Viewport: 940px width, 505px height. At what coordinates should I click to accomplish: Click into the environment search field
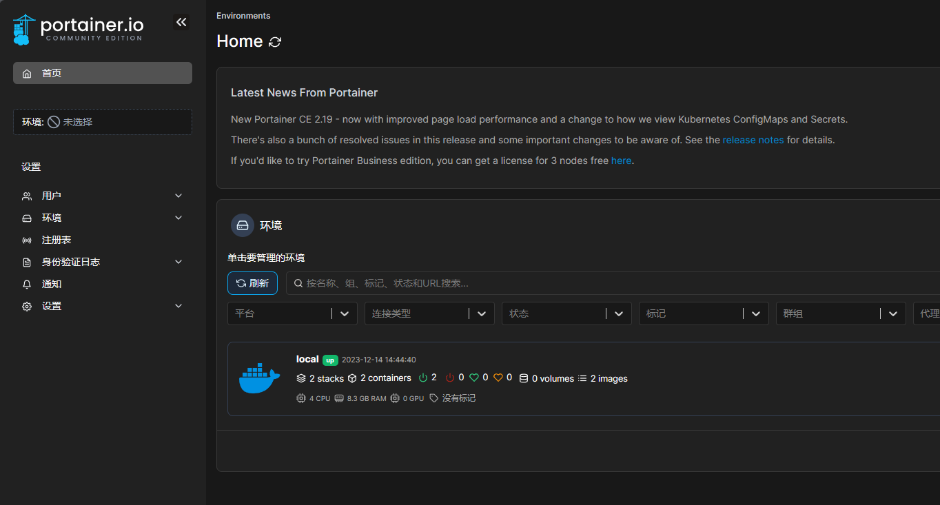[613, 283]
